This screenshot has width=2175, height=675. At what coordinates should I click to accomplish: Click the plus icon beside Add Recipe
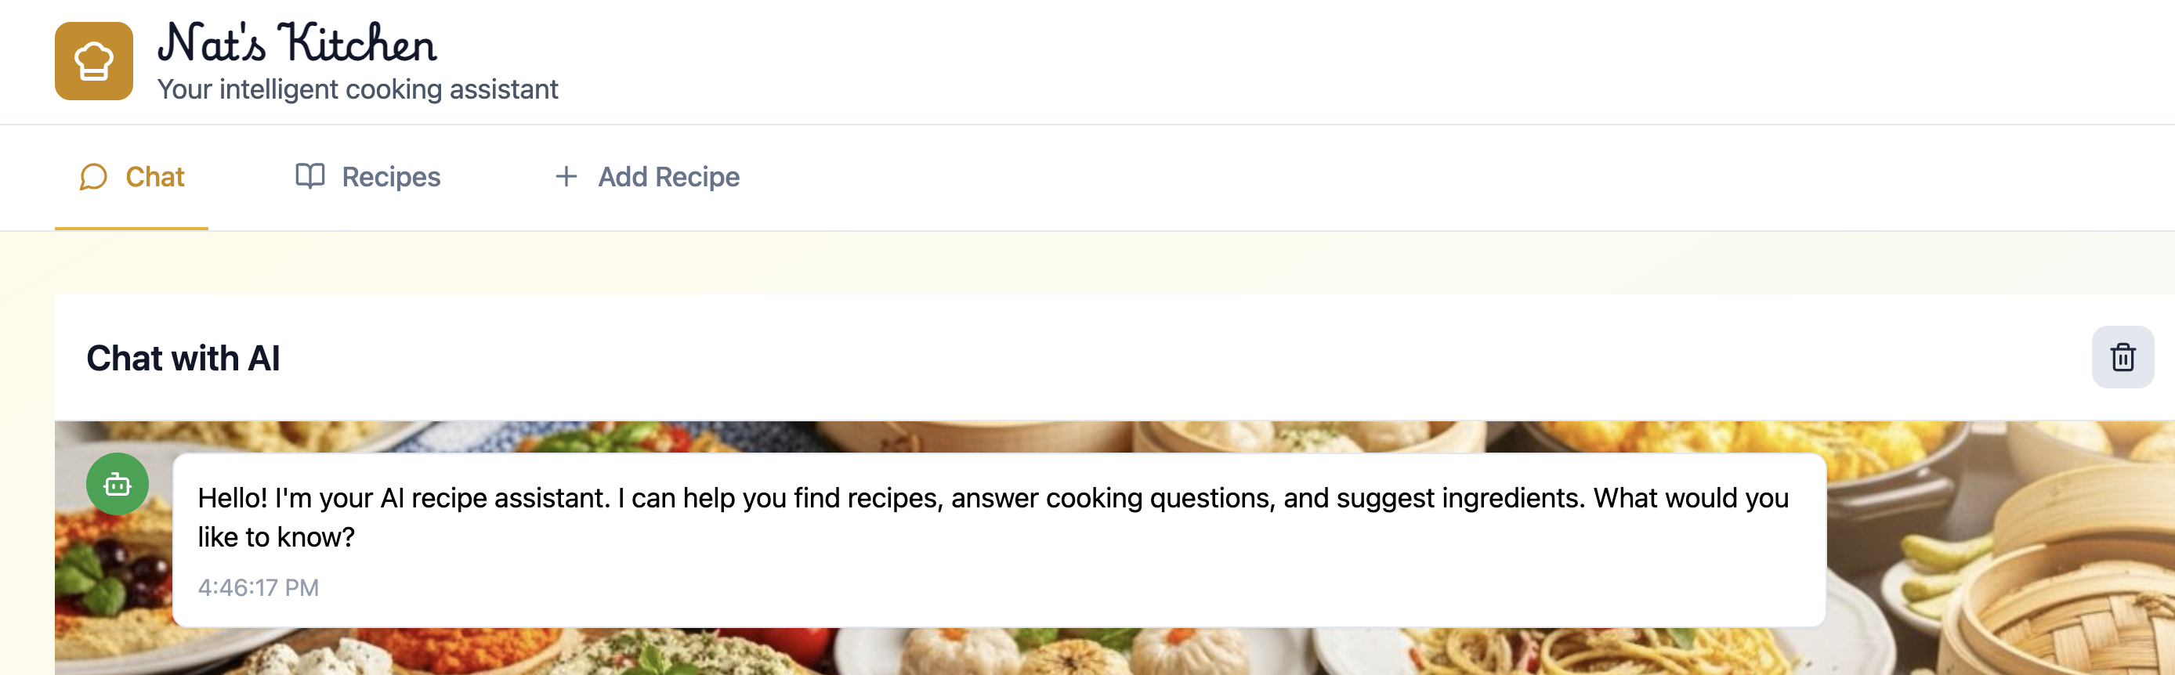[x=566, y=176]
